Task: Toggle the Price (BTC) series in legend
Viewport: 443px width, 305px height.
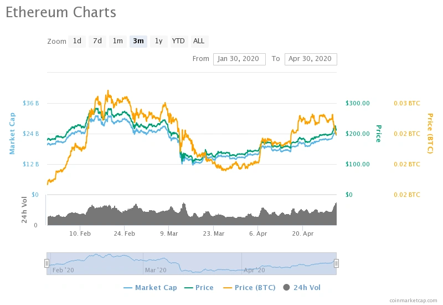Action: (x=249, y=288)
